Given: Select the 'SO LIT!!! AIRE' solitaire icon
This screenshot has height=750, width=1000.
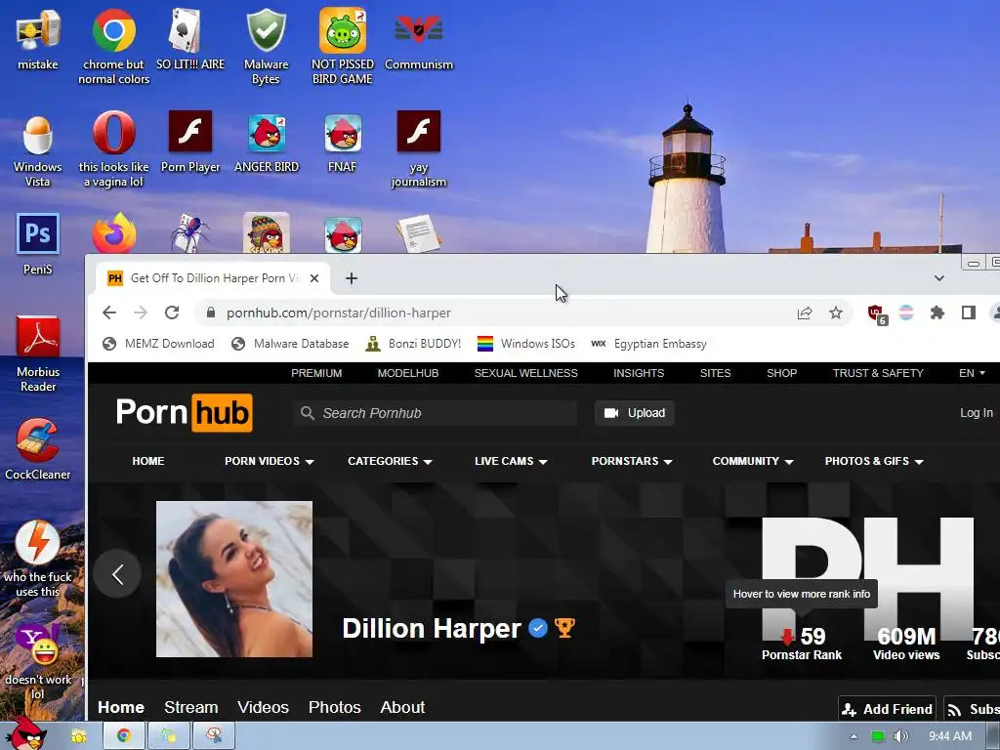Looking at the screenshot, I should [190, 39].
